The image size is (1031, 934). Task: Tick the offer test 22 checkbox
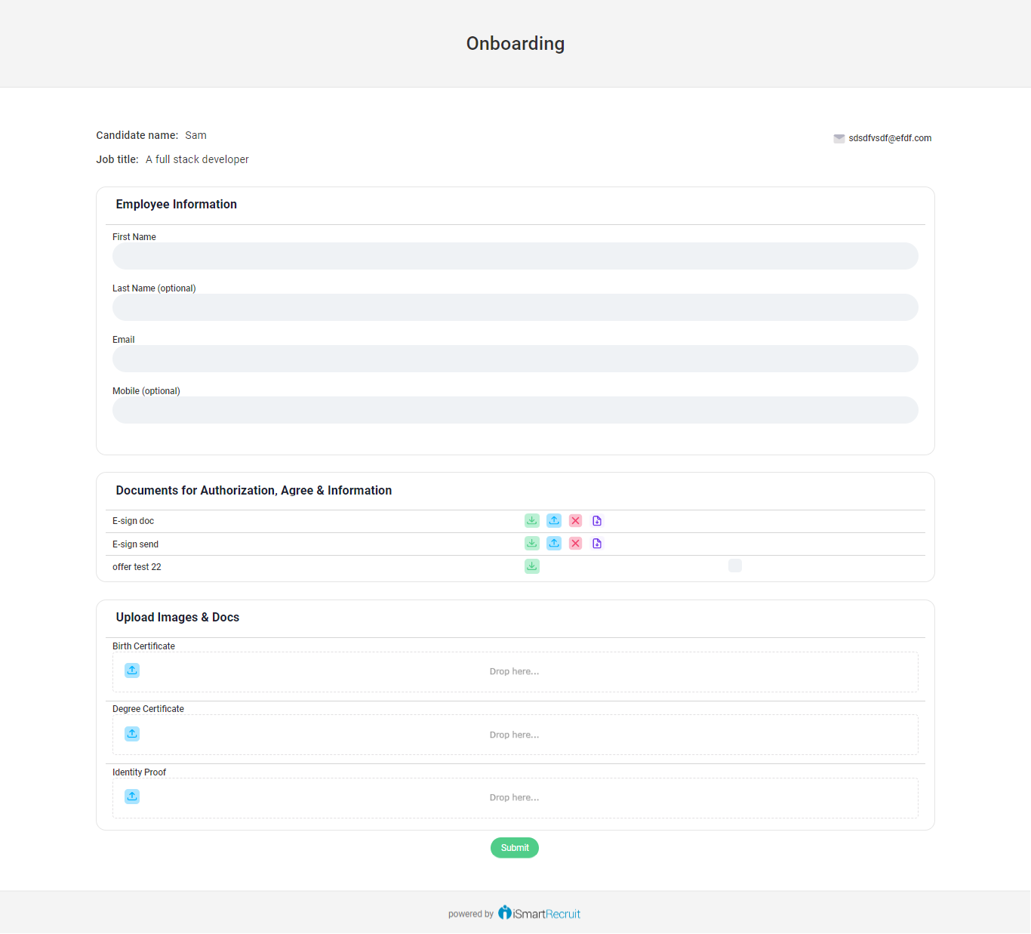point(735,566)
